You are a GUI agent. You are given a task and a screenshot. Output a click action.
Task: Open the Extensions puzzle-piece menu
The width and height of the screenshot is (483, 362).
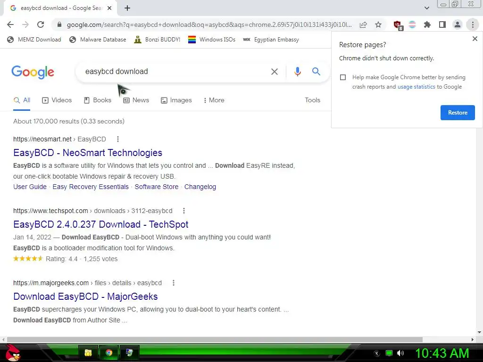427,25
